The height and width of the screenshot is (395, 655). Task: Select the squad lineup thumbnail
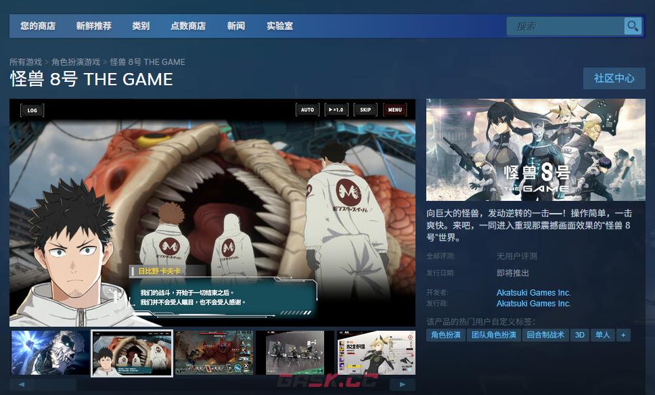(295, 352)
